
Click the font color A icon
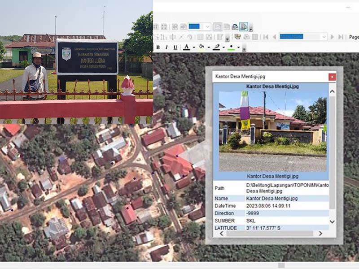coord(186,48)
